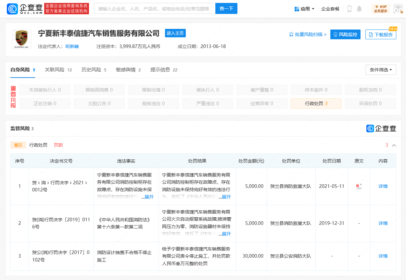Click the 处罚日期 column header
The image size is (406, 280).
[332, 161]
